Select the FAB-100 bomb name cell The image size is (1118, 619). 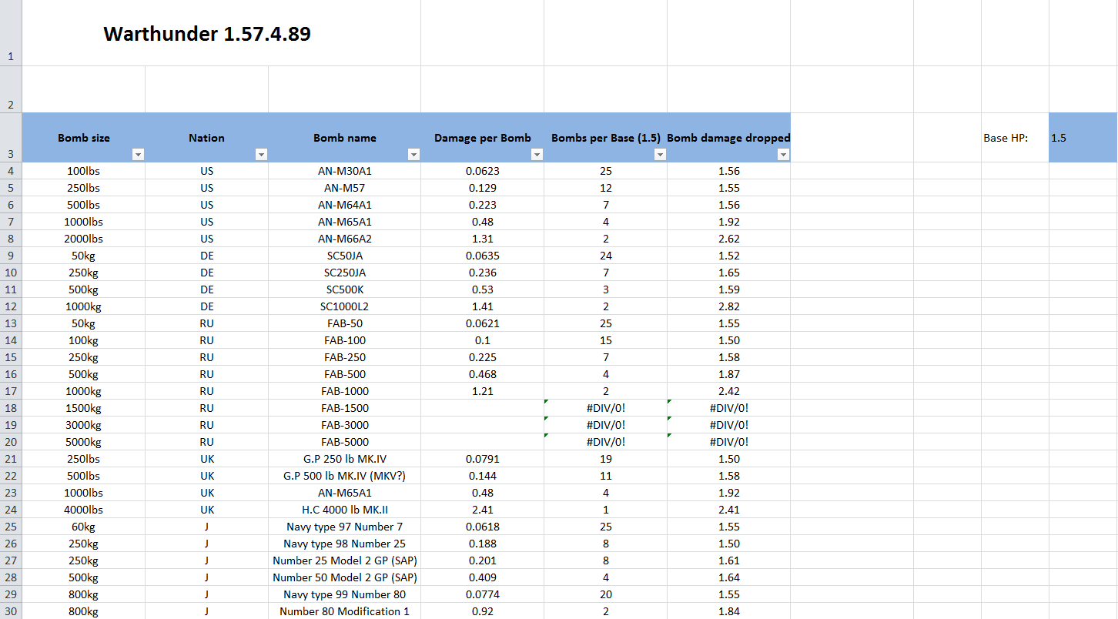tap(344, 340)
